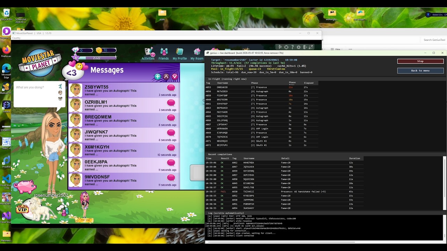The width and height of the screenshot is (447, 251).
Task: Page messages up with the up arrow
Action: tap(166, 76)
